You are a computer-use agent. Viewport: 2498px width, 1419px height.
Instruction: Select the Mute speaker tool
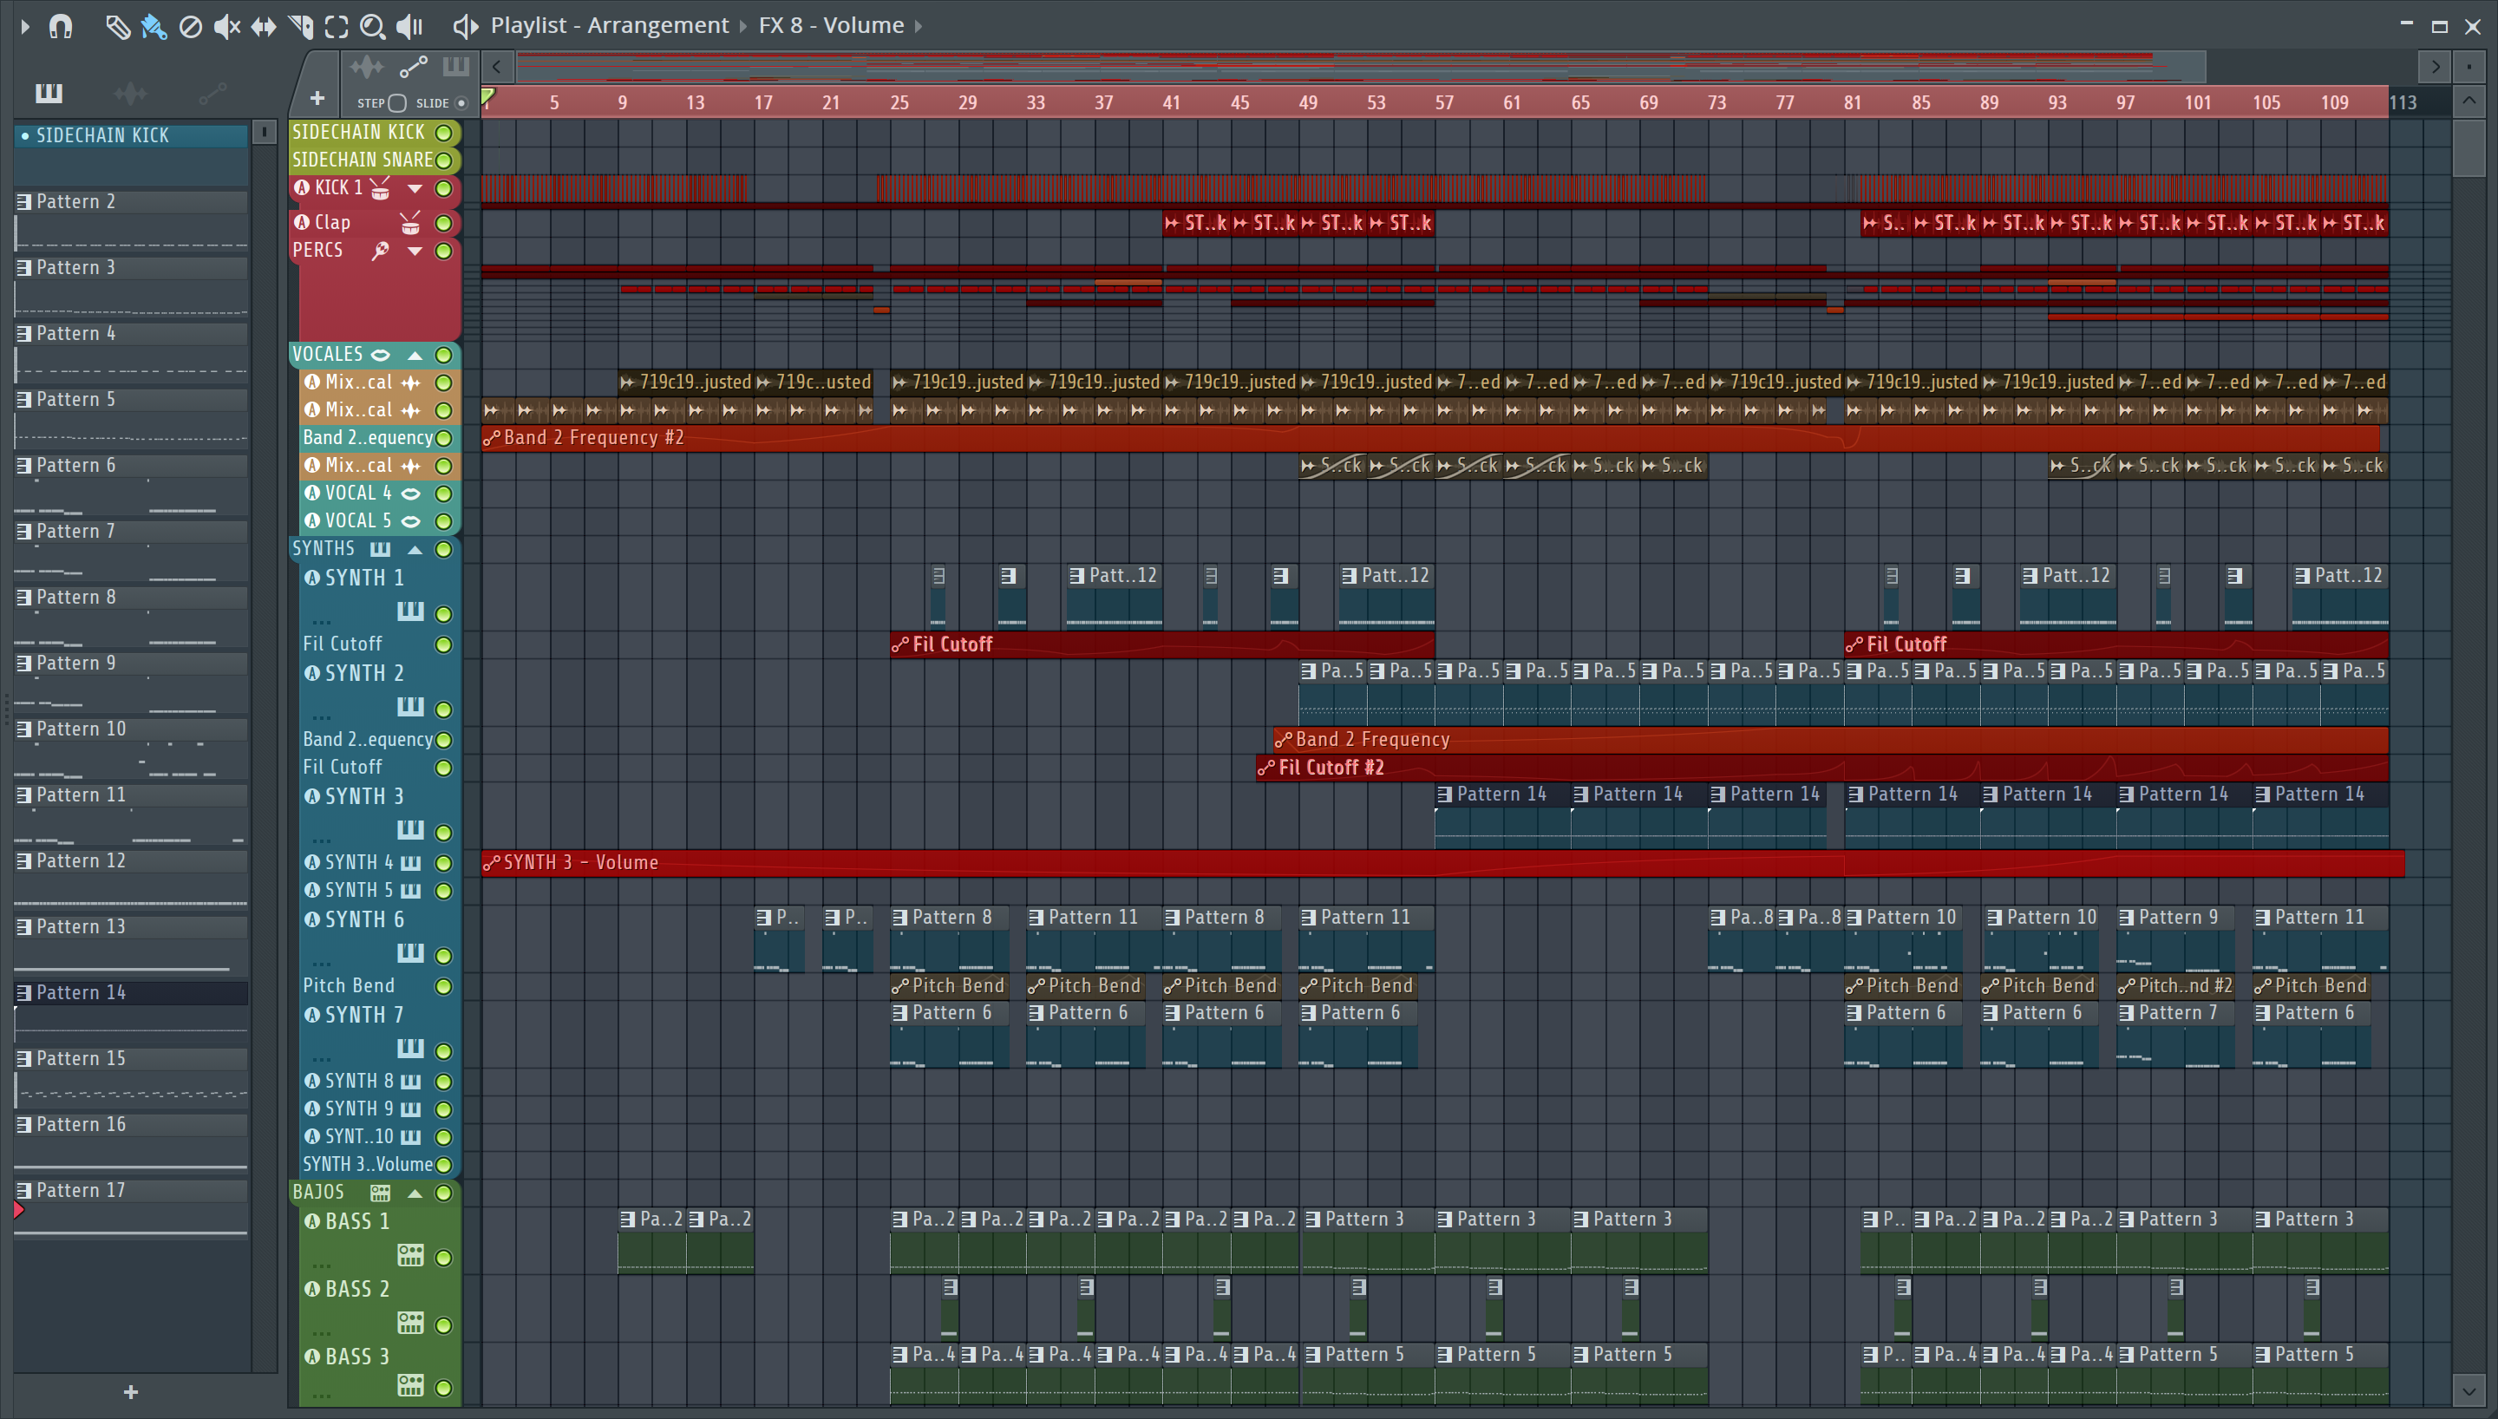click(x=226, y=25)
